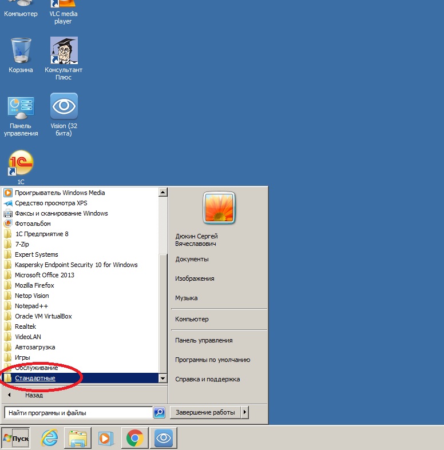Open the Realtek folder
The image size is (444, 450).
click(x=80, y=326)
